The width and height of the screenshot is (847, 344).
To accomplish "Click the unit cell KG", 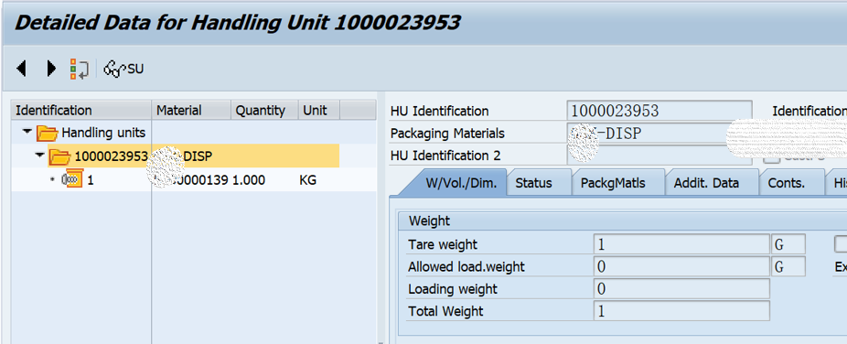I will pos(308,180).
